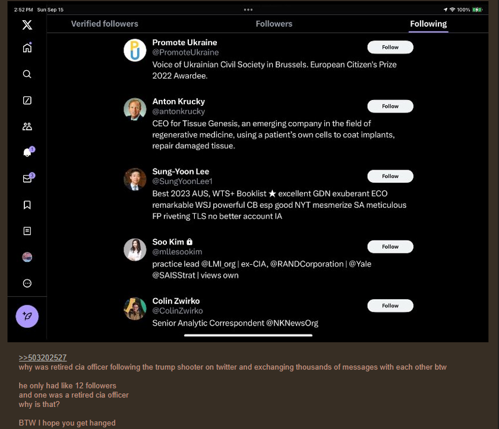Open the Search magnifier icon
This screenshot has width=499, height=429.
27,74
